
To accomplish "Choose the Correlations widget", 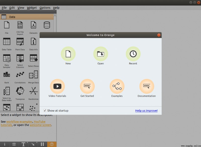I will pos(20,77).
